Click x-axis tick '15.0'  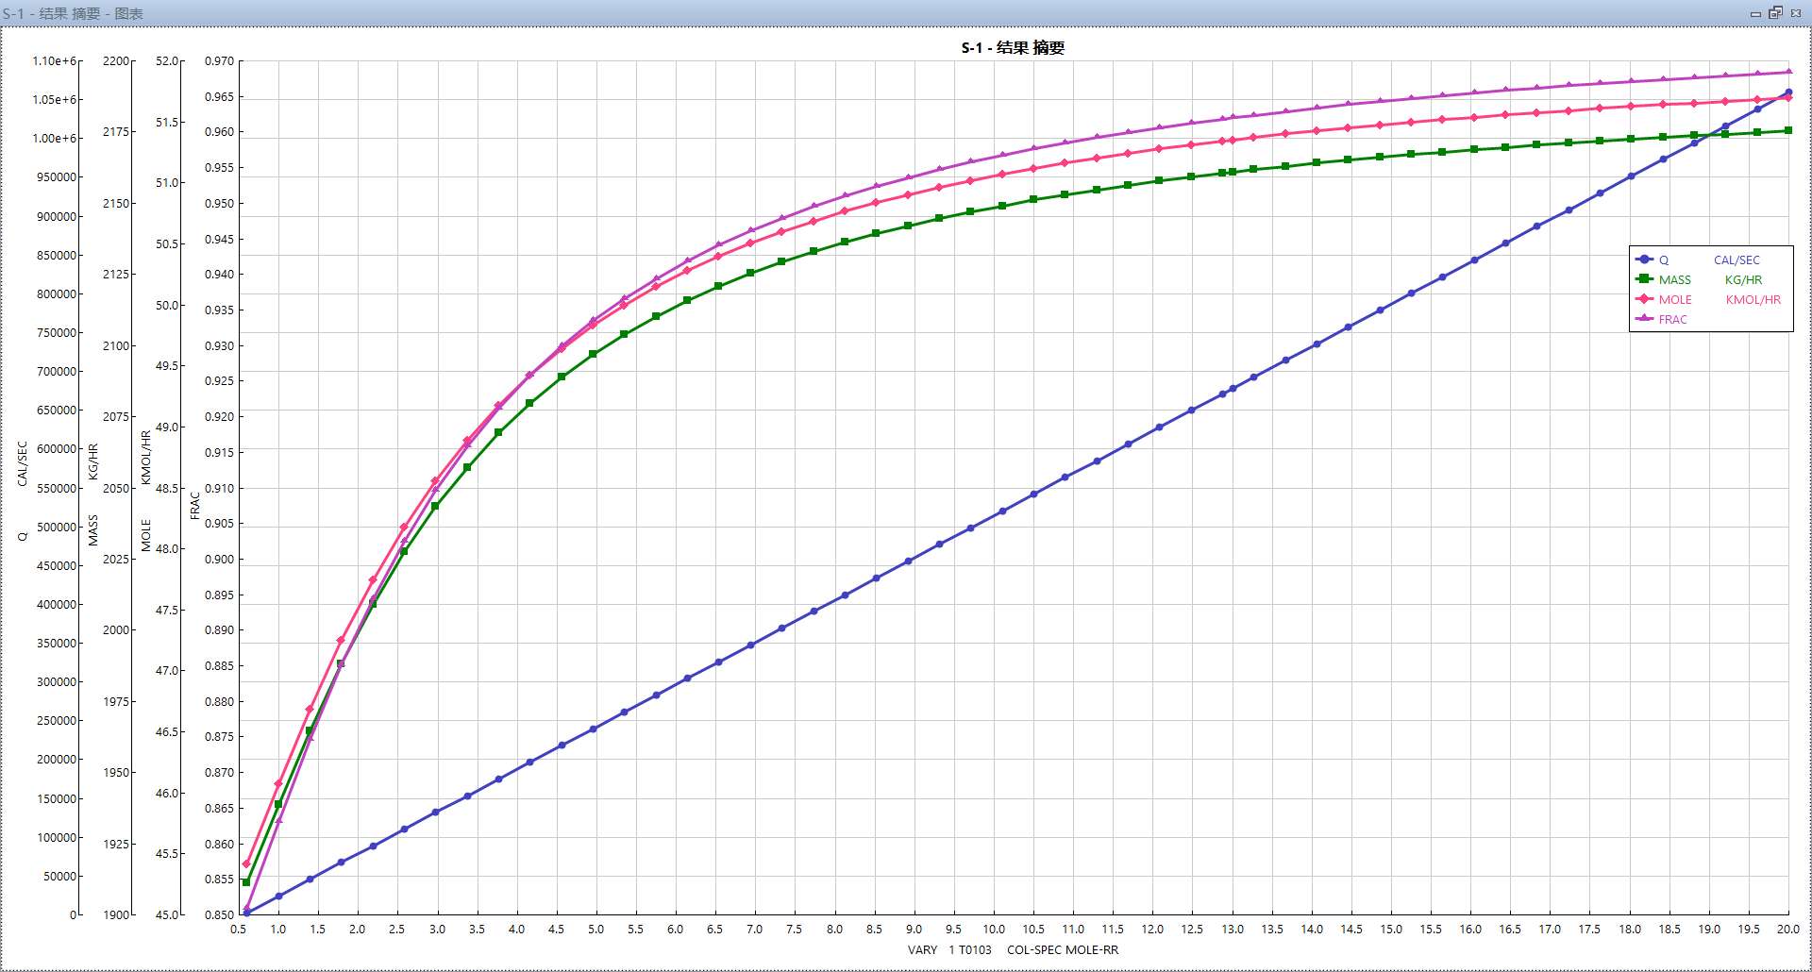[1391, 930]
